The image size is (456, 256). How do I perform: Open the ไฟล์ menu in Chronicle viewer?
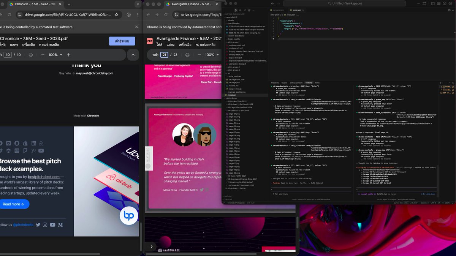[3, 45]
